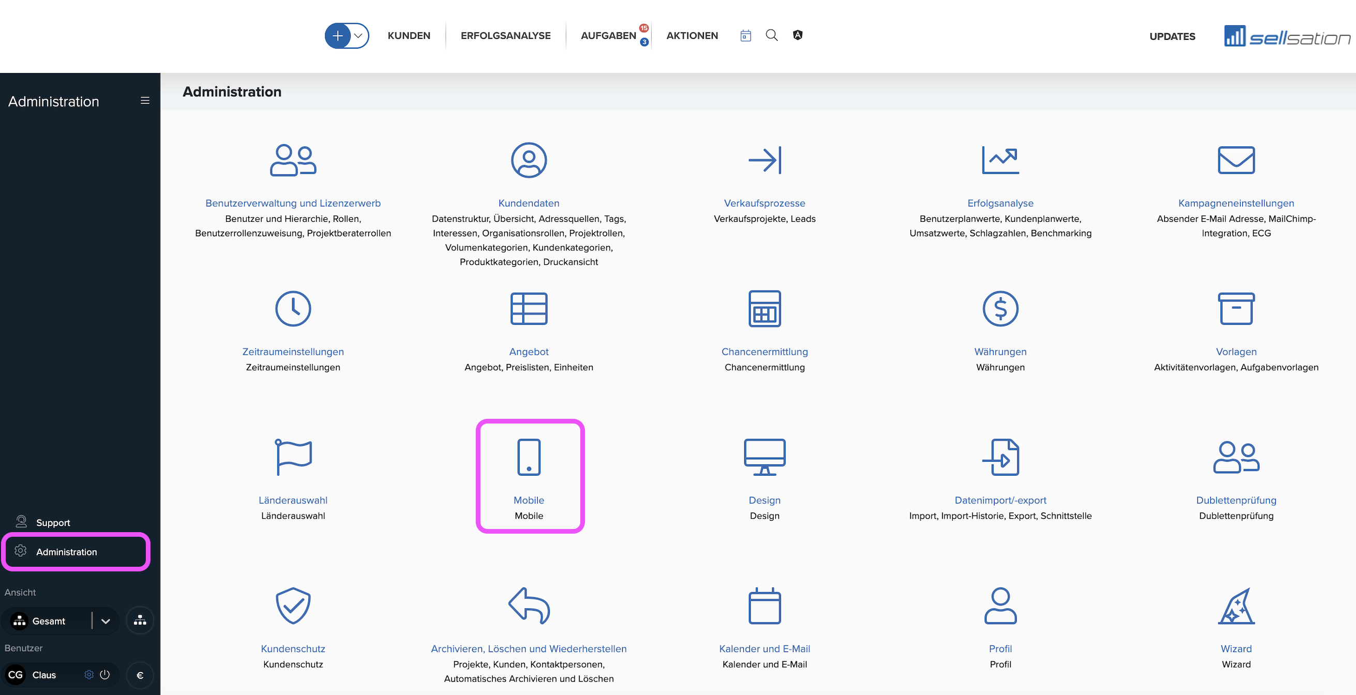Click the Gesamt view selector label
The height and width of the screenshot is (695, 1356).
point(49,621)
